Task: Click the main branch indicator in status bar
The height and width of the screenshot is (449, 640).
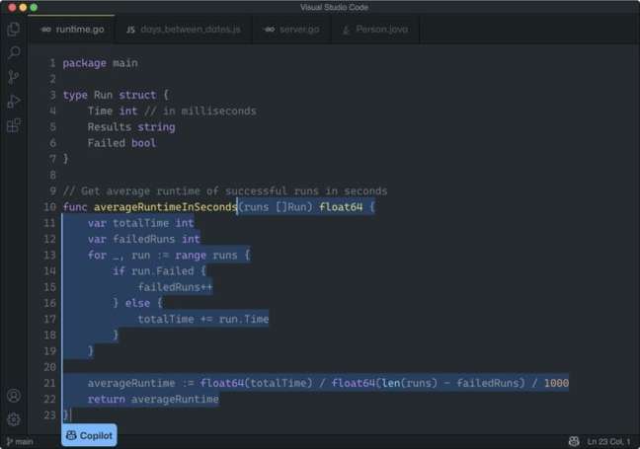Action: (x=20, y=442)
